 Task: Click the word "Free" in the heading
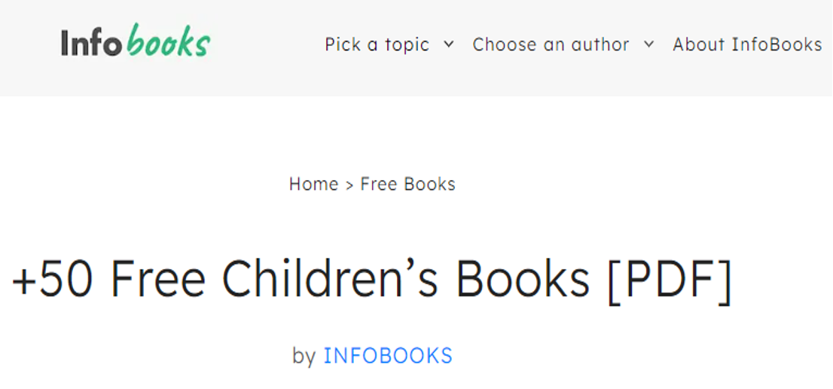(158, 279)
